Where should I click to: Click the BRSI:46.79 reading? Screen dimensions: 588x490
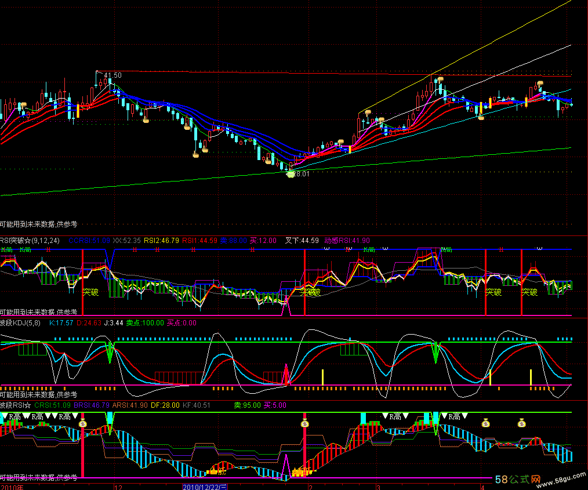[92, 405]
